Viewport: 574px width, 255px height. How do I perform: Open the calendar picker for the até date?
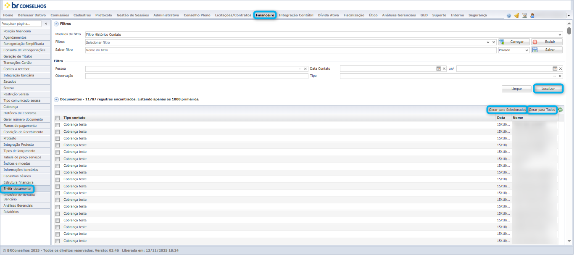pyautogui.click(x=555, y=68)
